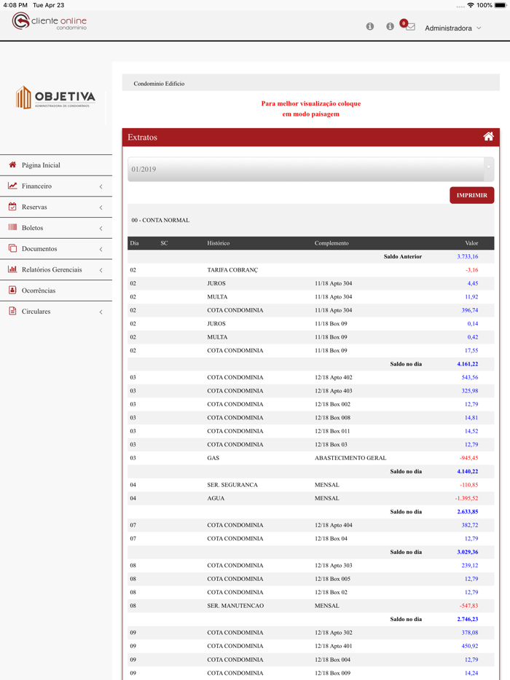Expand the Reservas menu chevron
Viewport: 510px width, 680px height.
point(101,207)
